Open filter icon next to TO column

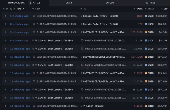81,9
